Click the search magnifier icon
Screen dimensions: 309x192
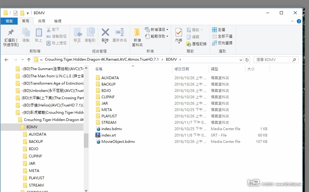pos(294,60)
